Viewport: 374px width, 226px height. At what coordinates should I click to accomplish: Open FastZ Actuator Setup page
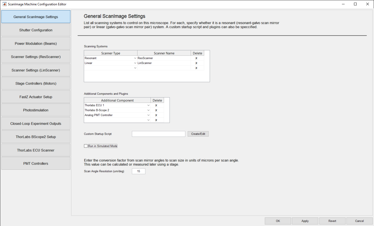point(36,97)
